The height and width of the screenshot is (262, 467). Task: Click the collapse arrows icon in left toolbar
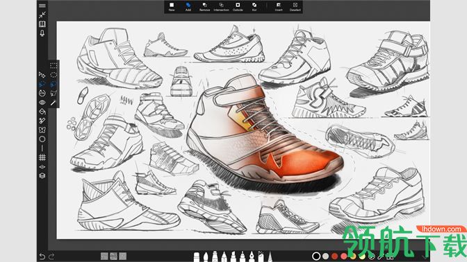(42, 15)
